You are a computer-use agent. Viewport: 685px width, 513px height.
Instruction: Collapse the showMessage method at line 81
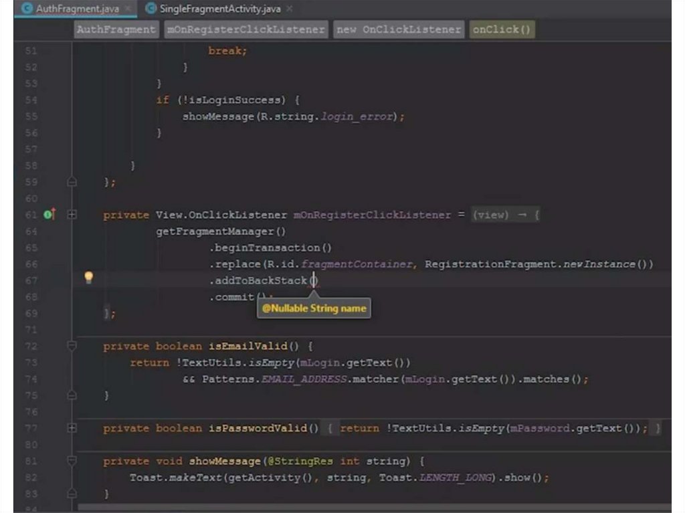pyautogui.click(x=72, y=461)
